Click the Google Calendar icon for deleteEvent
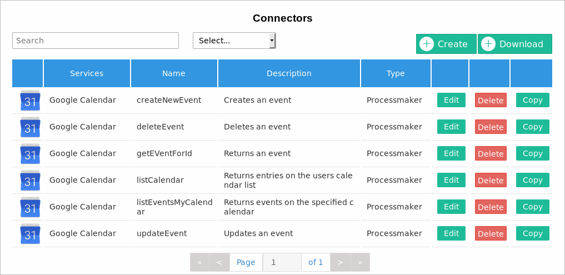565x275 pixels. tap(30, 127)
